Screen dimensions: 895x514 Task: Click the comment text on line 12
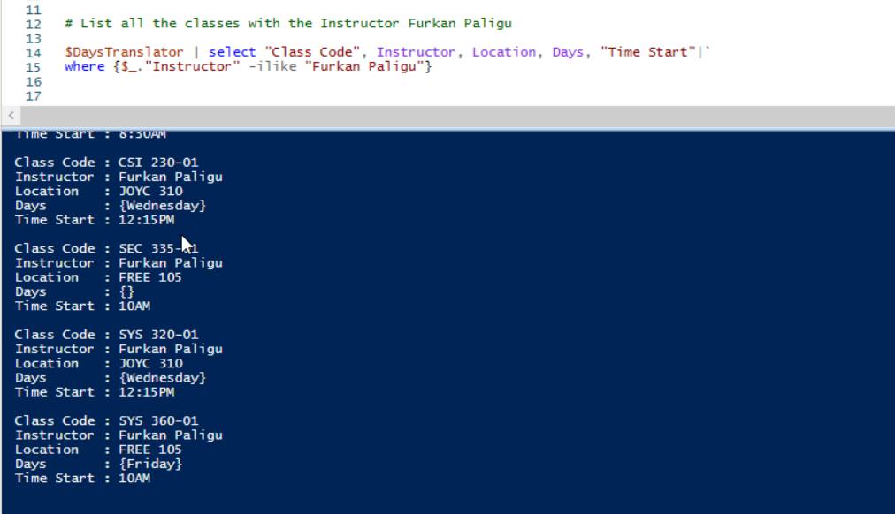[x=288, y=24]
